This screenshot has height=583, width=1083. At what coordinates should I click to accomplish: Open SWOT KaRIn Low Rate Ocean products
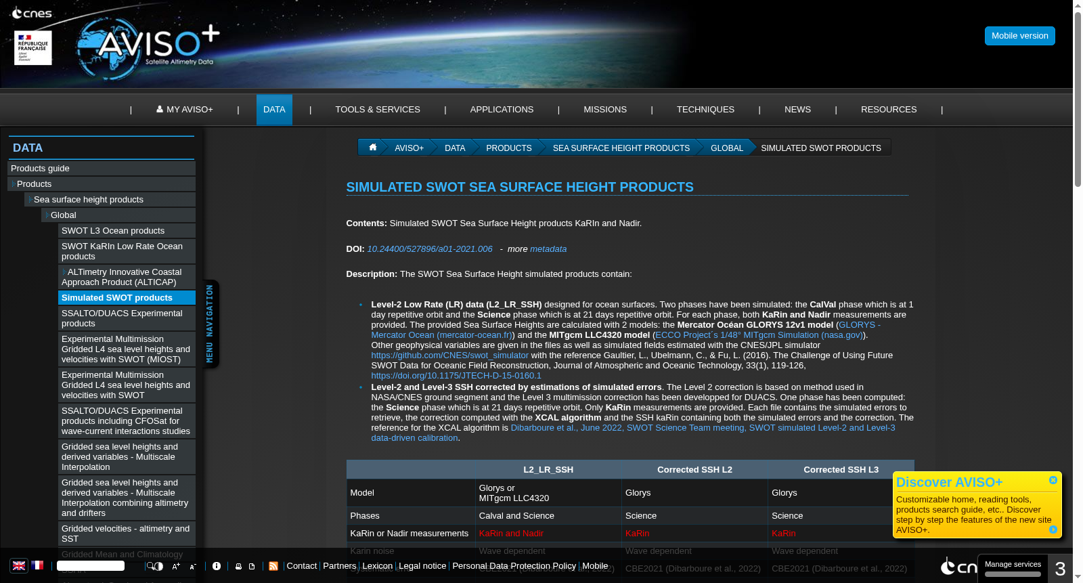[127, 251]
